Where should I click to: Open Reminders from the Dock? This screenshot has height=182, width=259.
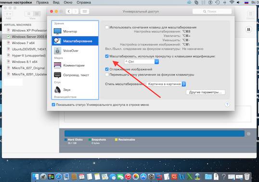coord(90,177)
